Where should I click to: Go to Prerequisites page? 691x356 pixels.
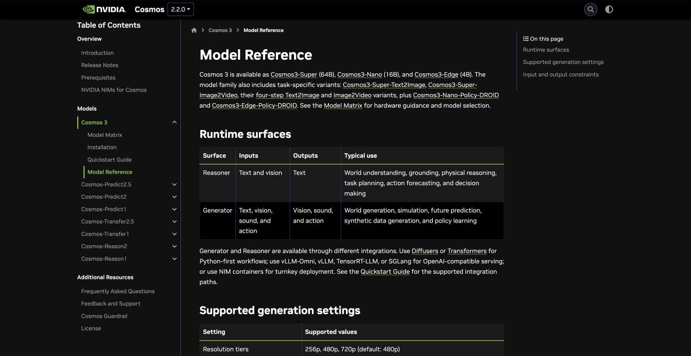coord(98,78)
